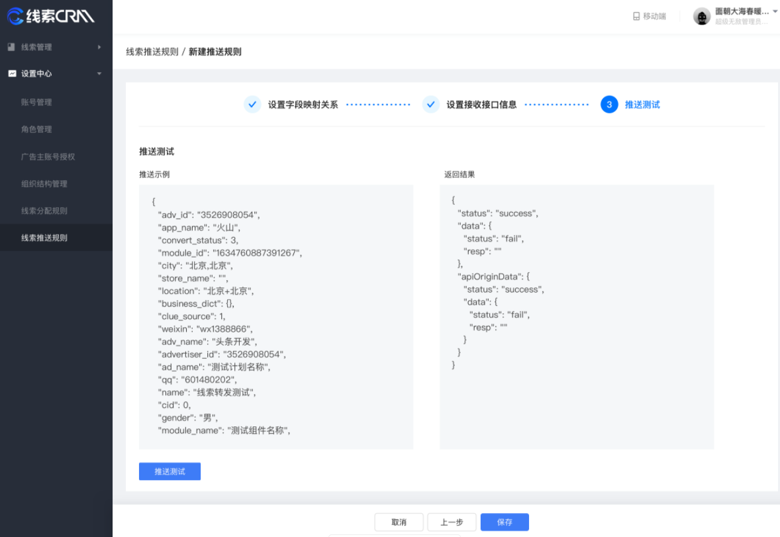Click the checkmark on 设置字段映射关系 step

click(252, 104)
